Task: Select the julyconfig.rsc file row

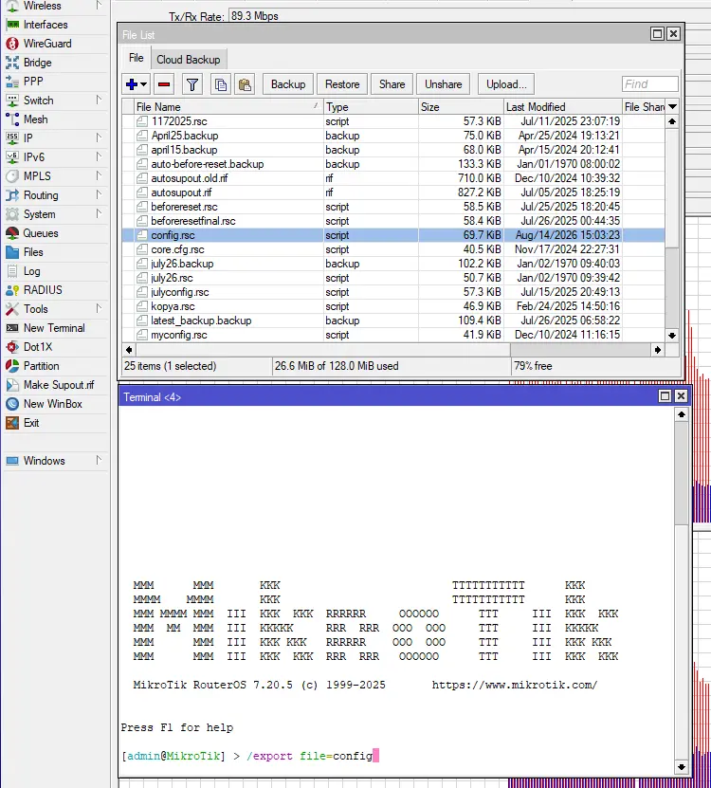Action: 393,292
